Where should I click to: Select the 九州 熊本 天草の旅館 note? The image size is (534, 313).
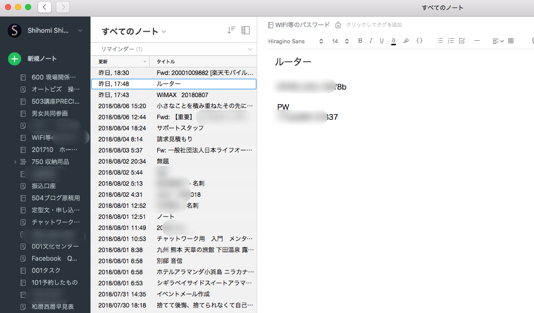[174, 250]
